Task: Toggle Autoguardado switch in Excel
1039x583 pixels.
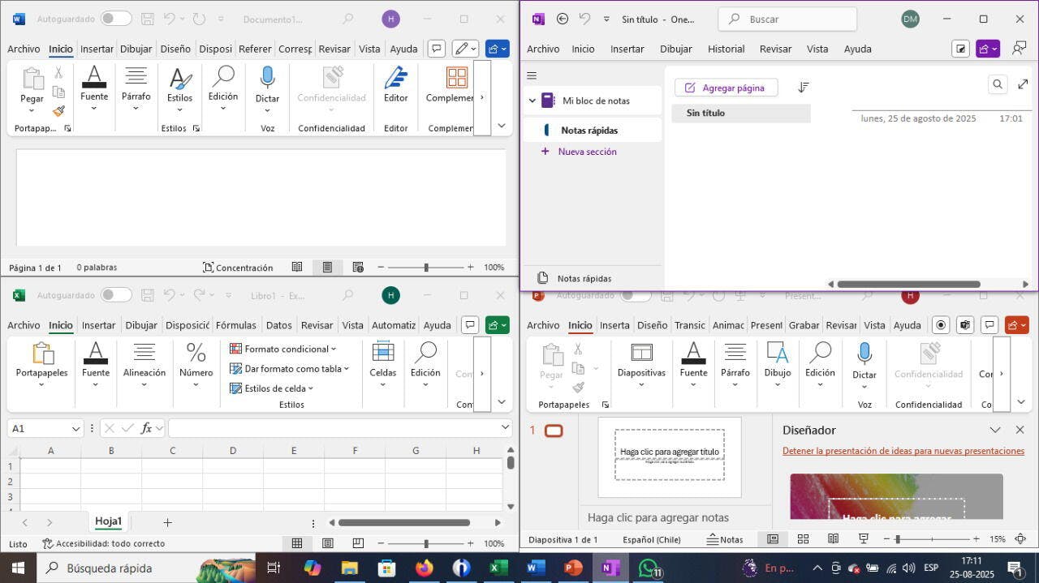Action: click(x=116, y=295)
